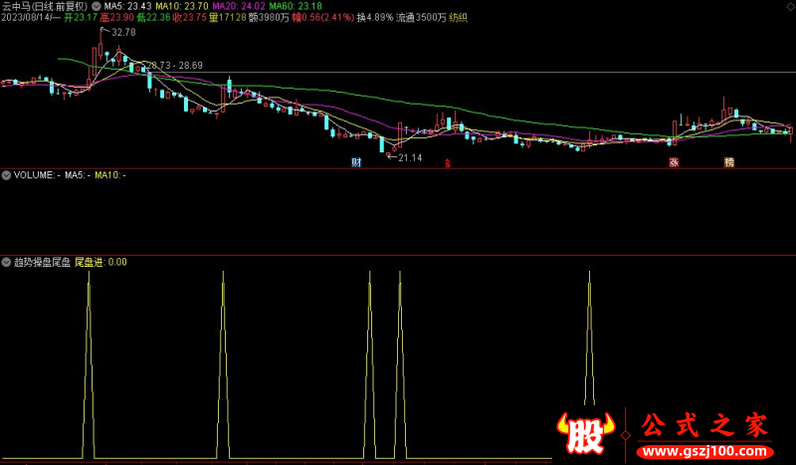The height and width of the screenshot is (465, 796).
Task: Click the 32.78 high price annotation
Action: 123,33
